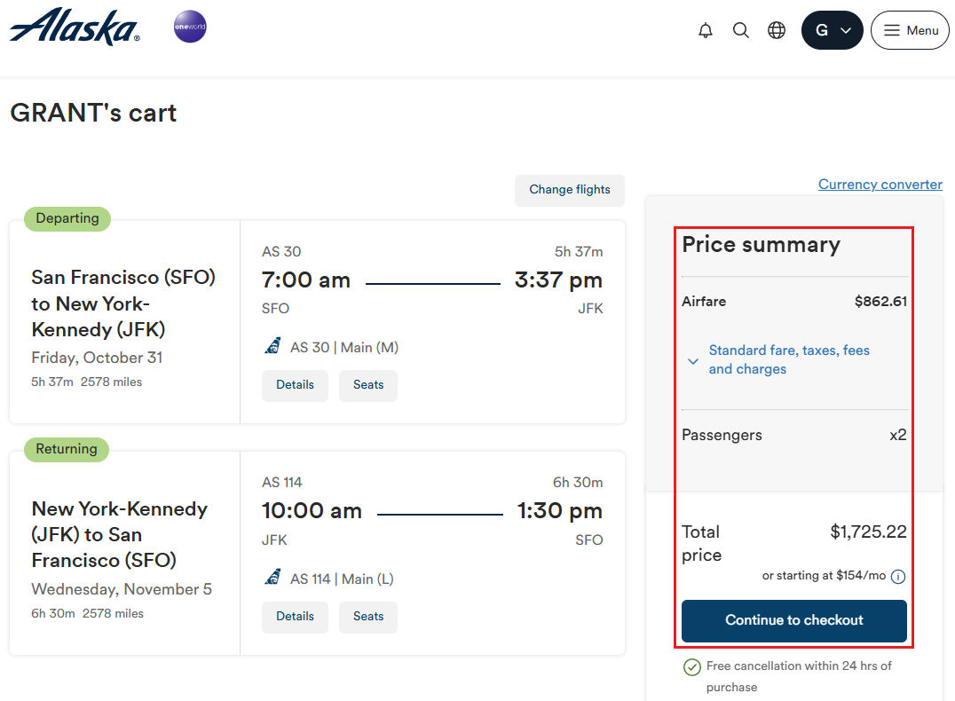
Task: Open the notifications bell
Action: click(706, 30)
